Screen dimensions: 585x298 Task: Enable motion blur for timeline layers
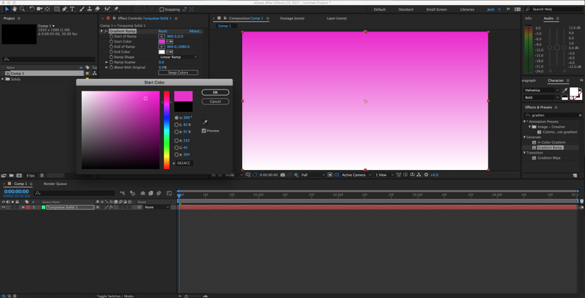(159, 193)
